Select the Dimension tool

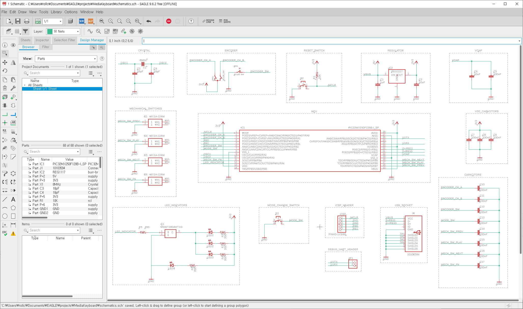[13, 225]
